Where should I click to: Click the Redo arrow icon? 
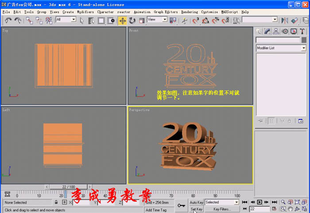pos(18,20)
